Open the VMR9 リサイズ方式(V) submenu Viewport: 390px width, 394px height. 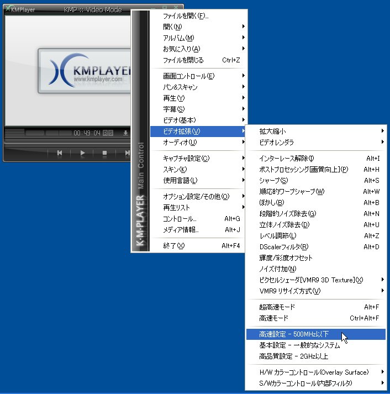[x=316, y=291]
